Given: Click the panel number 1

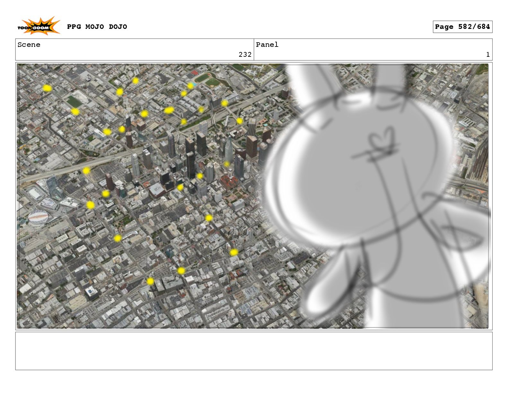Looking at the screenshot, I should click(488, 55).
